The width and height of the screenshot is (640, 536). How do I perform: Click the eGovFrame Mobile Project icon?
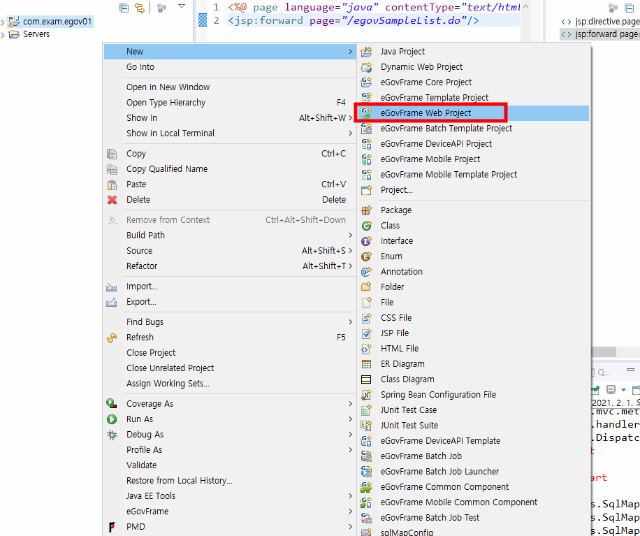click(367, 159)
